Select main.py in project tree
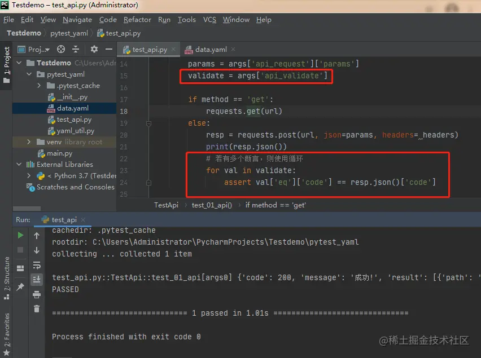 click(x=55, y=153)
